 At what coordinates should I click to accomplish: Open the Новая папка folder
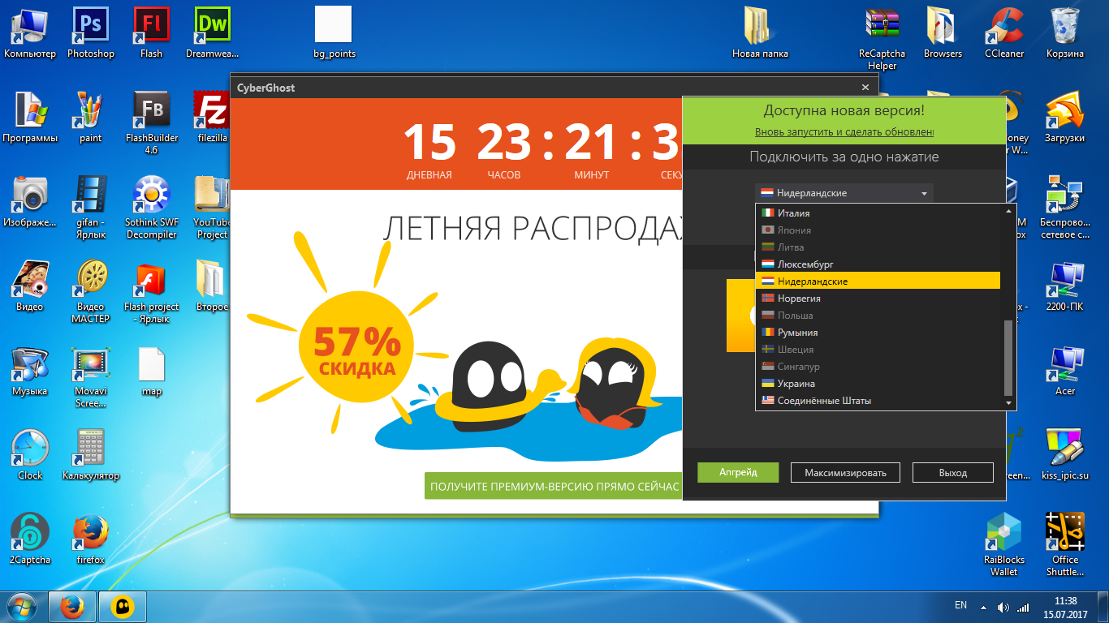[x=760, y=32]
